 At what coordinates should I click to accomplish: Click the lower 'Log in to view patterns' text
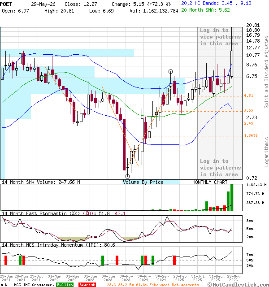point(220,168)
